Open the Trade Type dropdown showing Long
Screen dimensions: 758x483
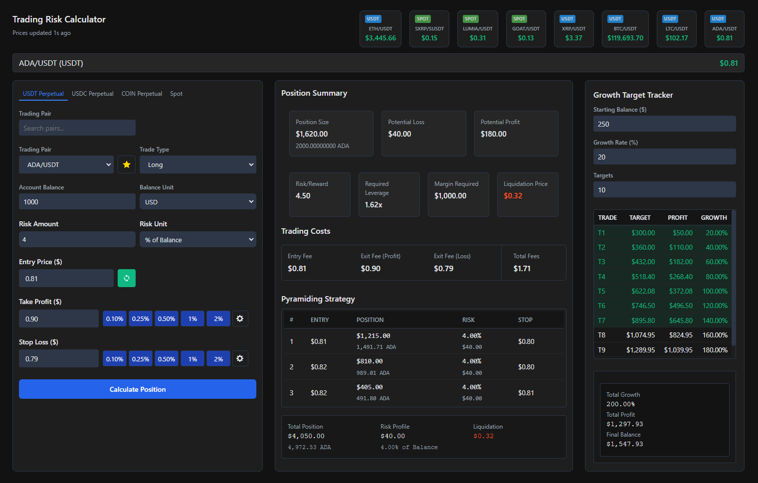(x=197, y=164)
